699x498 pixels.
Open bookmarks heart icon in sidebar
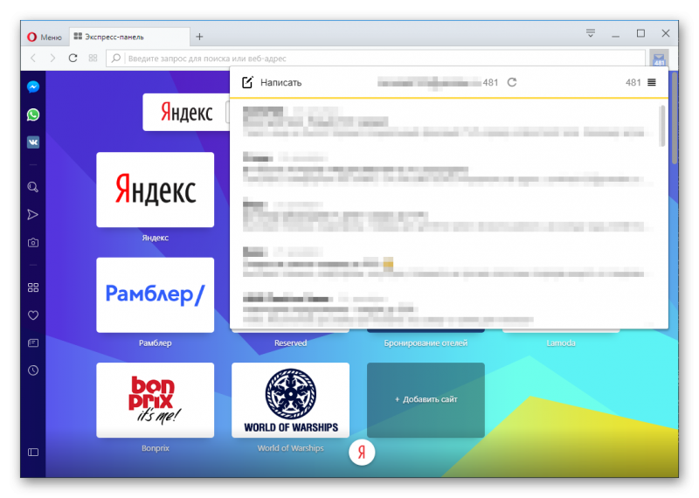pyautogui.click(x=33, y=315)
